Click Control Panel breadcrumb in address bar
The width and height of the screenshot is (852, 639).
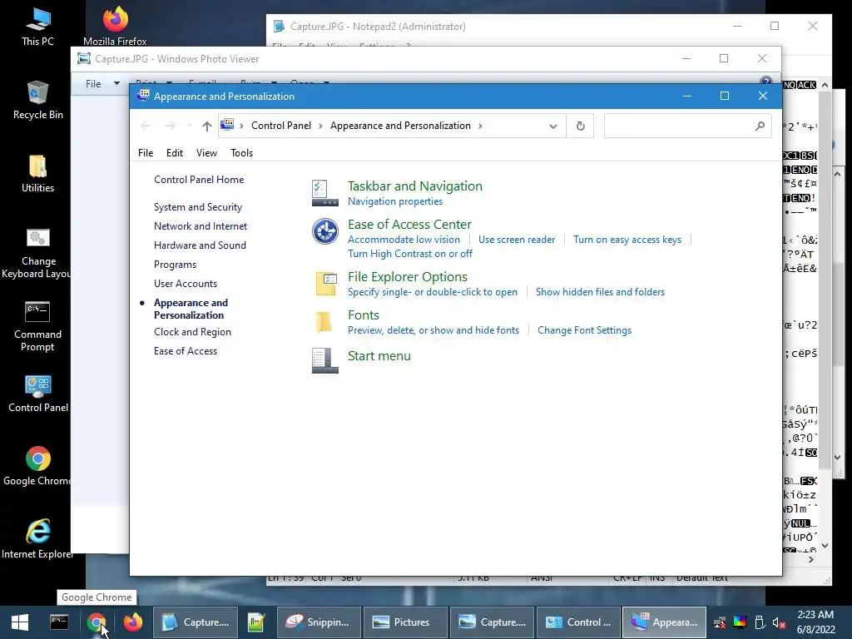(x=281, y=126)
